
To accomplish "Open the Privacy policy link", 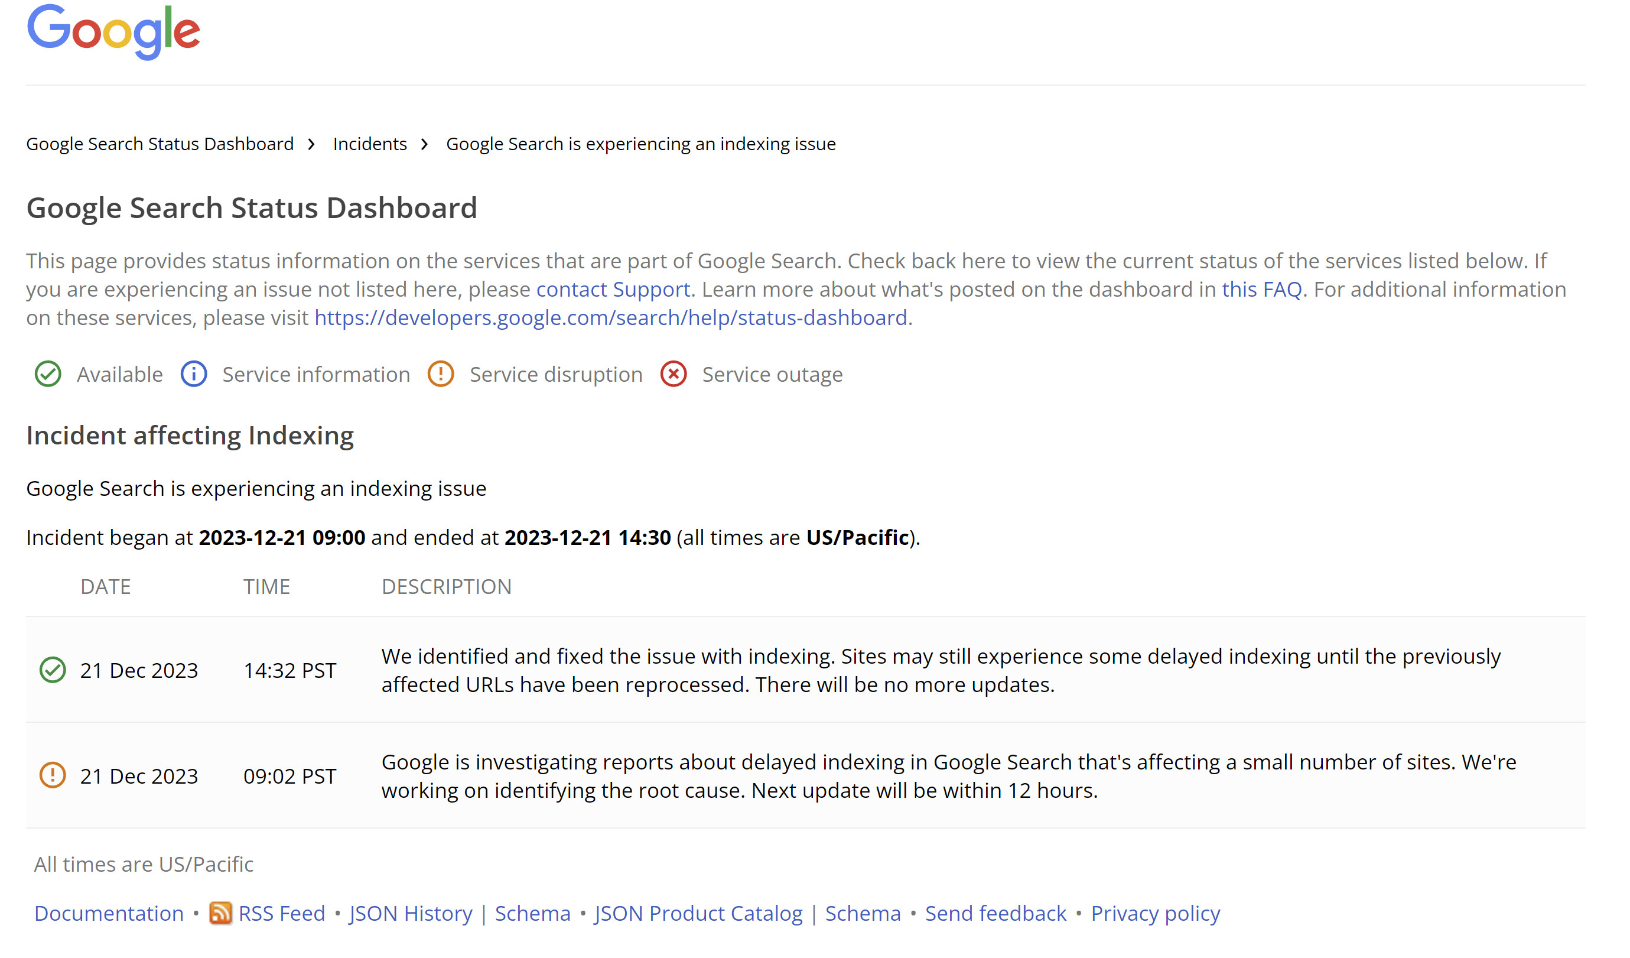I will click(1154, 913).
